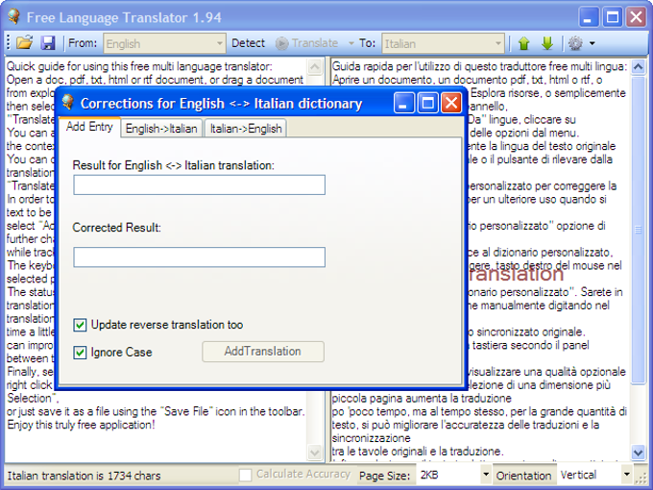Click the Translate button label
653x490 pixels.
click(x=315, y=43)
